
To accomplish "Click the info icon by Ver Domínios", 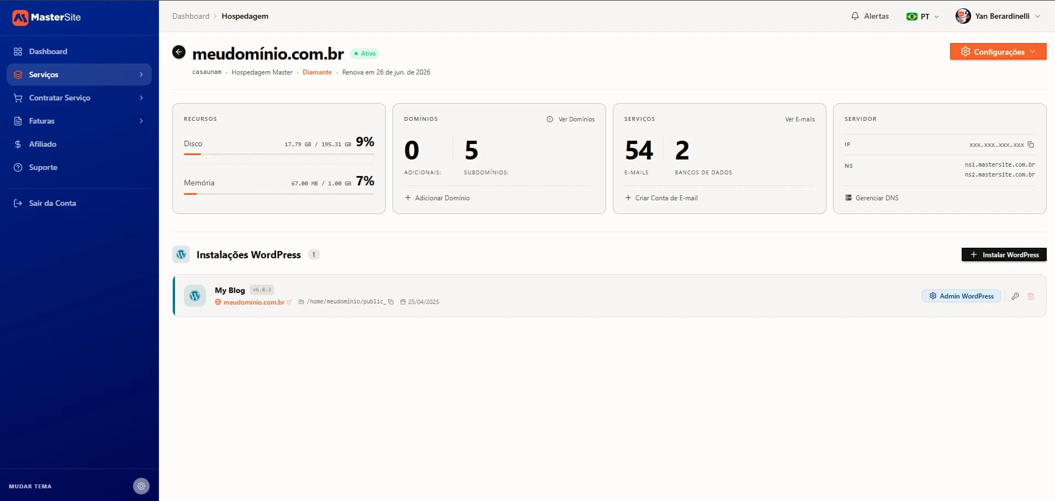I will pos(550,119).
